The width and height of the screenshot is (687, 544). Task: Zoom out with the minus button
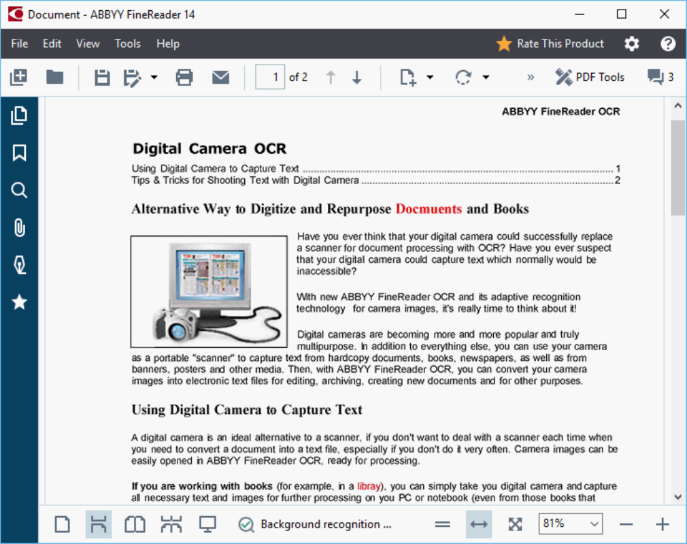[x=626, y=524]
